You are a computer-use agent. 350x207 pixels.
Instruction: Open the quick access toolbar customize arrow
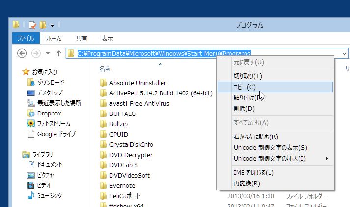[x=52, y=25]
